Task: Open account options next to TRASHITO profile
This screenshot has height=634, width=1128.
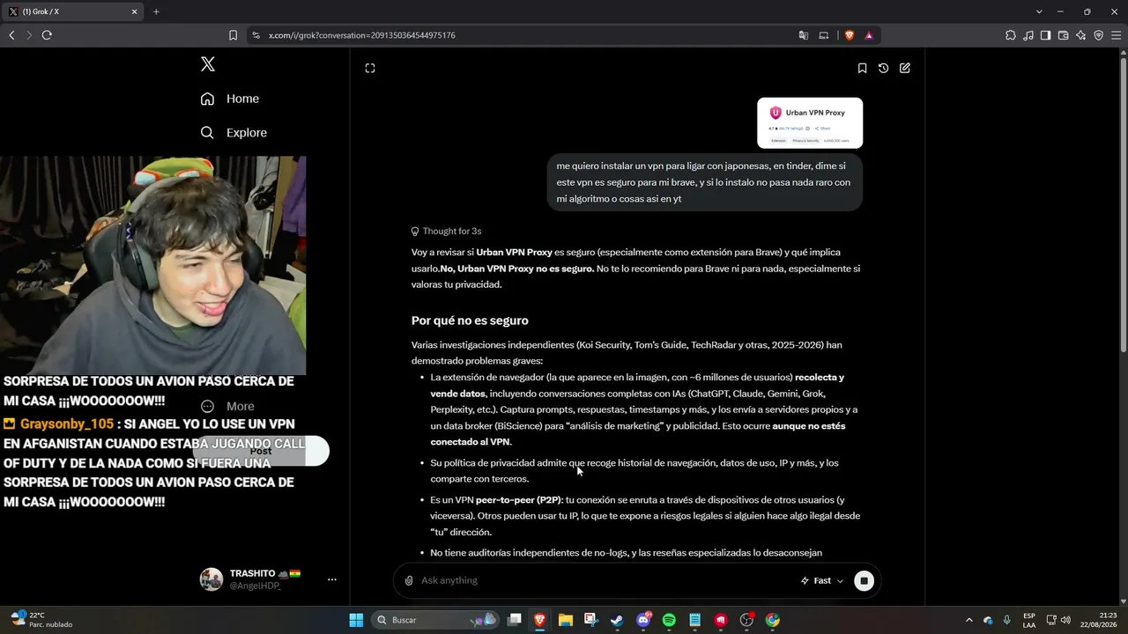Action: (x=332, y=579)
